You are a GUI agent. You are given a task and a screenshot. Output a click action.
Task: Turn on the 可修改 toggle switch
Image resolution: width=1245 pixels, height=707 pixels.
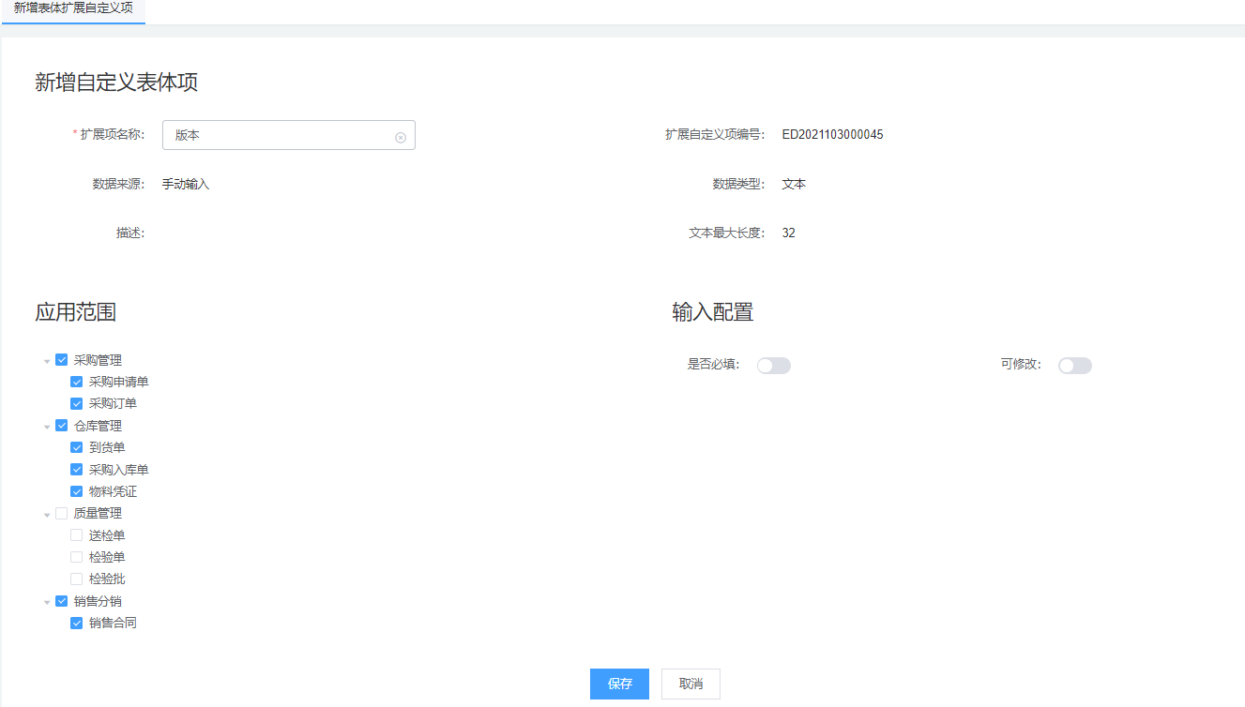[1075, 366]
